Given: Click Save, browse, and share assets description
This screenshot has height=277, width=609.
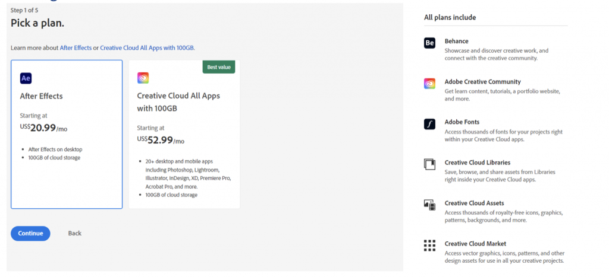Looking at the screenshot, I should coord(500,176).
